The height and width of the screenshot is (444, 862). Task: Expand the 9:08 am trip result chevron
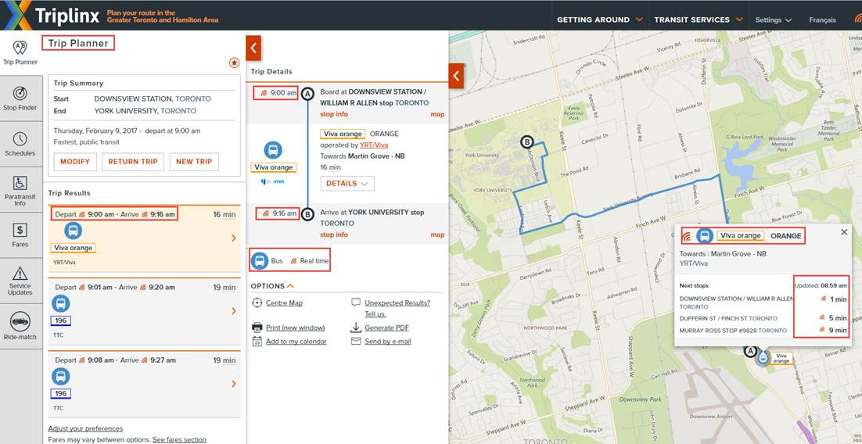click(x=234, y=384)
